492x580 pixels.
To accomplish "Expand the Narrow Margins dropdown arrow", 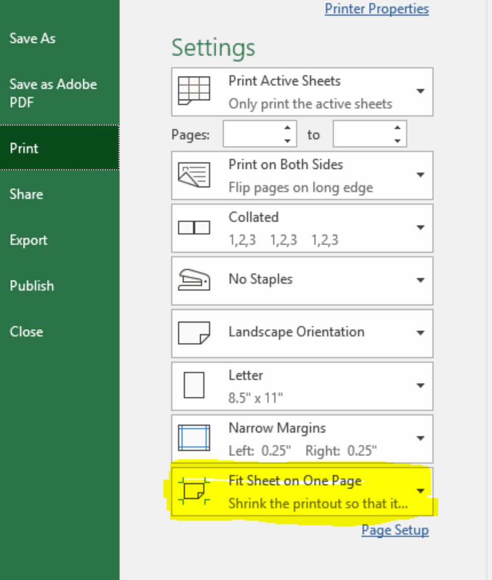I will 420,438.
